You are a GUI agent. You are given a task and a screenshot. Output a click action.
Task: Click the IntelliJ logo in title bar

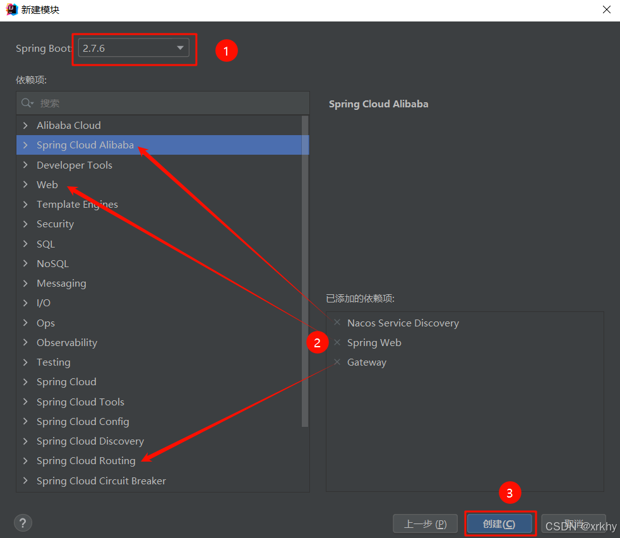click(12, 9)
